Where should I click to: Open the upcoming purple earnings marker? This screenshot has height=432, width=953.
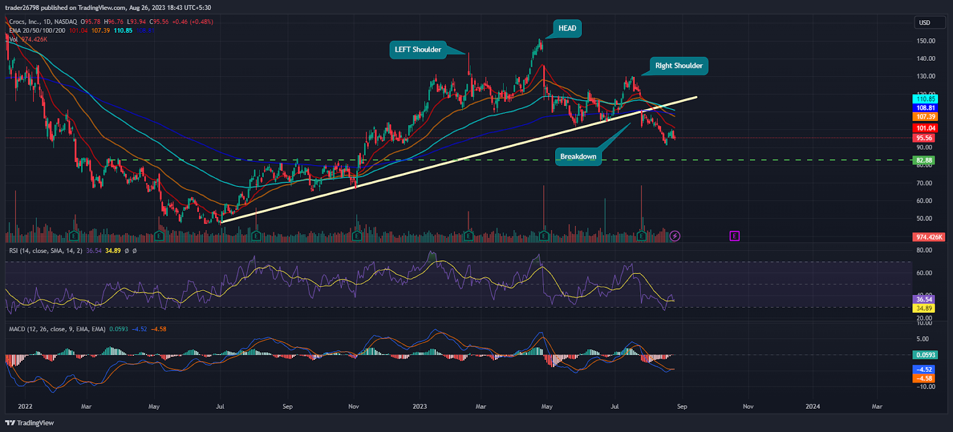pyautogui.click(x=734, y=236)
